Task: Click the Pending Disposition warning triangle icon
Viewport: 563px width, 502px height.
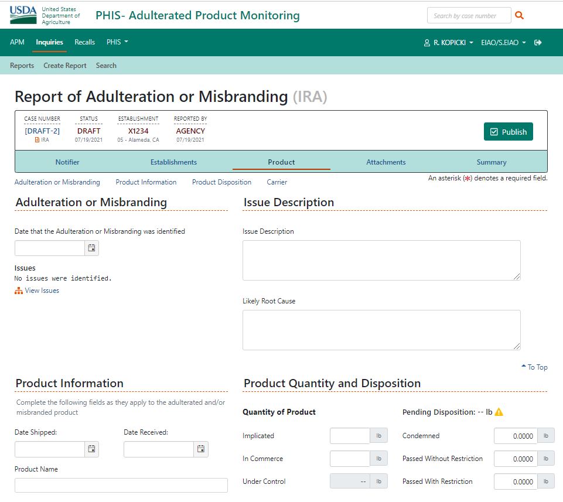Action: [499, 412]
